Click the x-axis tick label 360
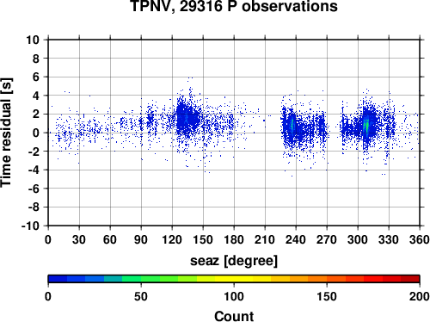Viewport: 430px width, 322px height. coord(420,239)
